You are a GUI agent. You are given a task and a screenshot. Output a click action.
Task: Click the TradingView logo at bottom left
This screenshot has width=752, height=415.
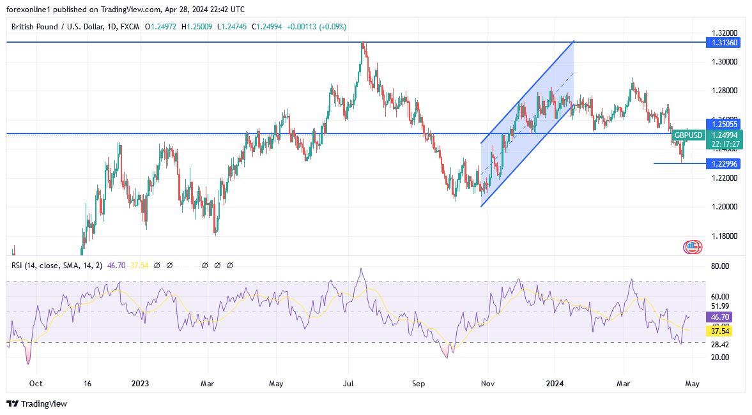click(13, 404)
